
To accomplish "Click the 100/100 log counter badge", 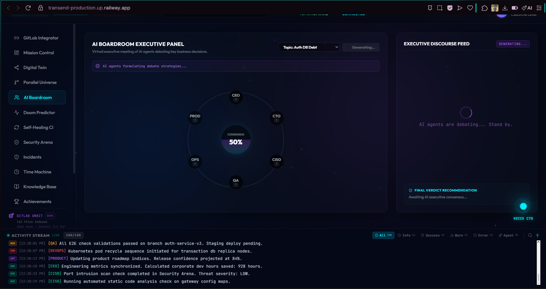I will (73, 235).
